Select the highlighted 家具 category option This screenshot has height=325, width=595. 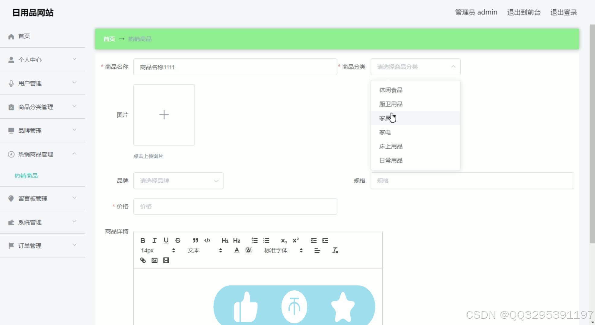[415, 118]
